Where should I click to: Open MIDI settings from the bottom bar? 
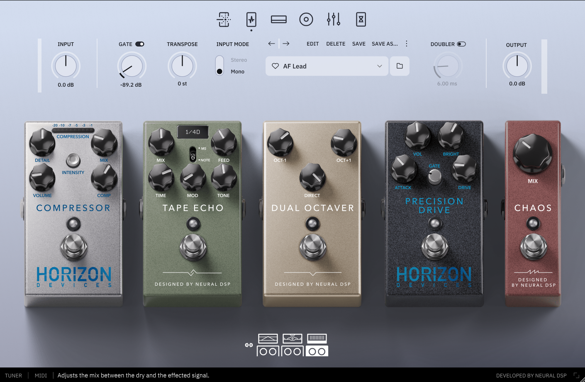41,375
